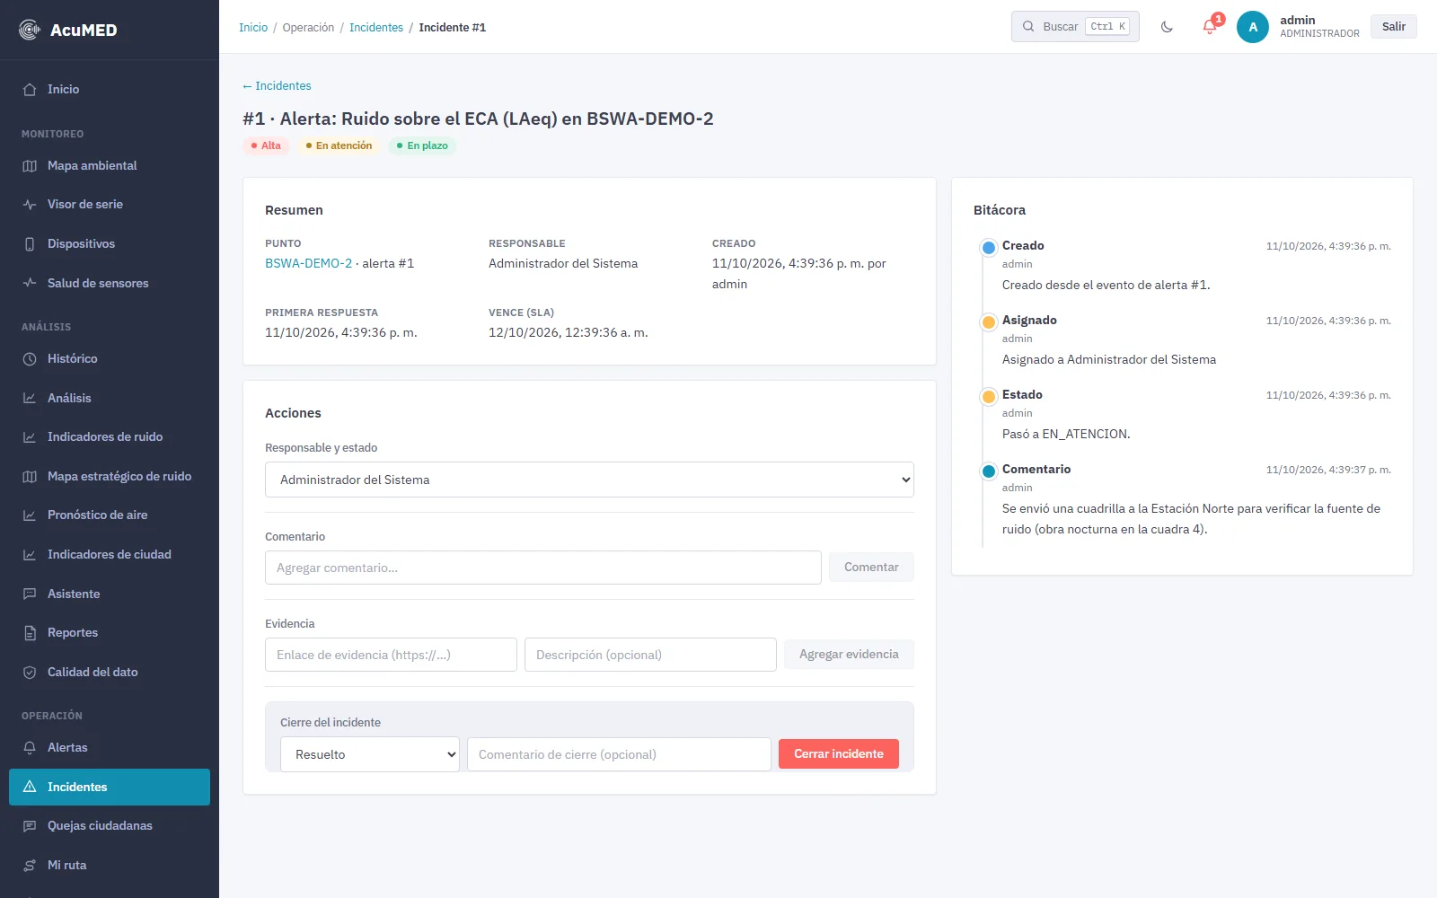Open the Buscar search box
This screenshot has height=898, width=1437.
1075,27
